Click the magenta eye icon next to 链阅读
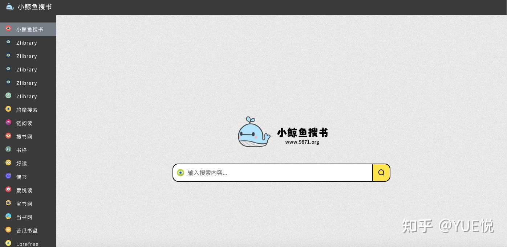The height and width of the screenshot is (247, 507). [x=8, y=122]
